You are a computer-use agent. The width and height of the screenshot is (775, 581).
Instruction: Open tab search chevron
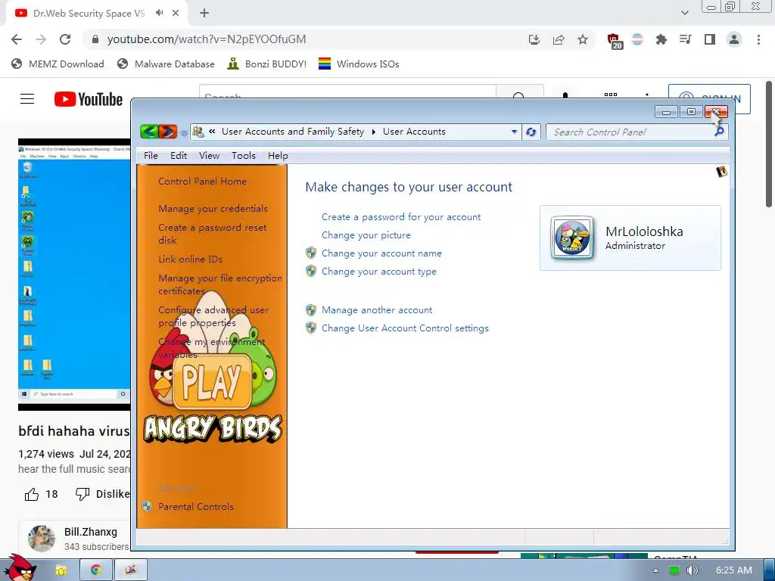tap(684, 13)
